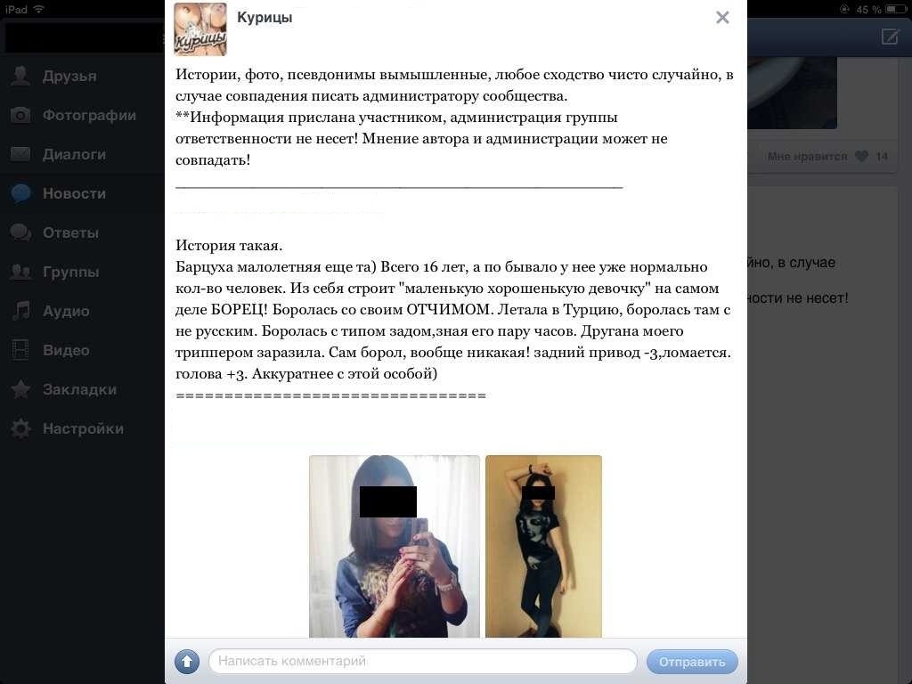Click the Отправить send button
This screenshot has height=684, width=912.
(x=692, y=662)
